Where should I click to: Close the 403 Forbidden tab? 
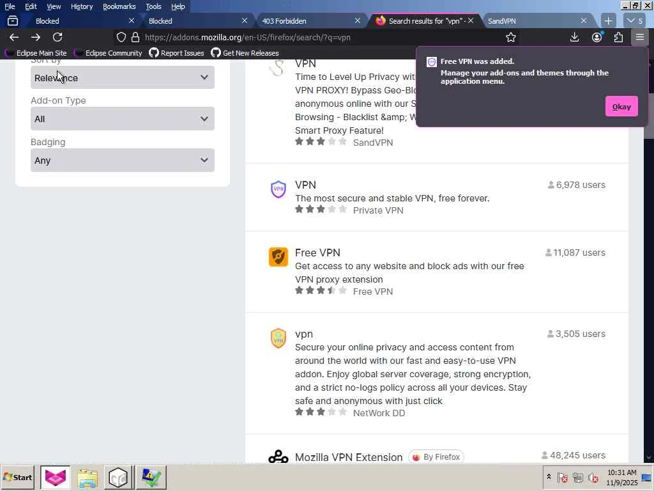(358, 20)
